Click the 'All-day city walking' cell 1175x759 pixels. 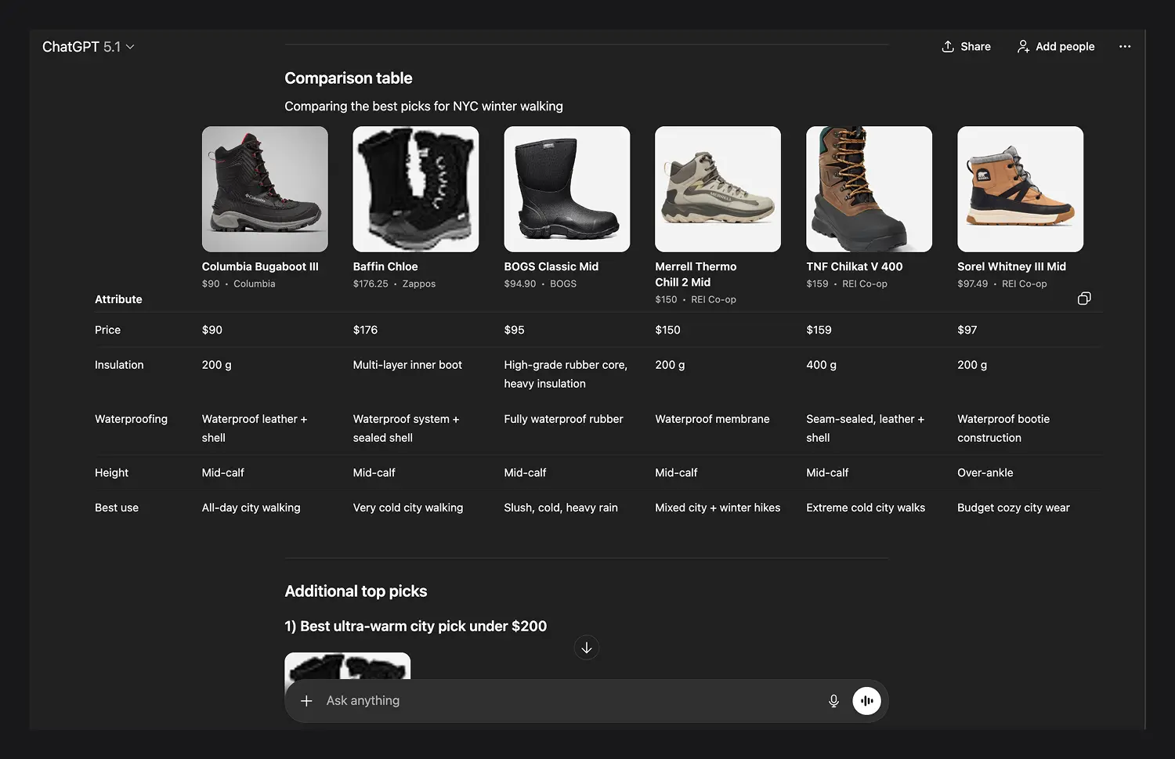251,508
